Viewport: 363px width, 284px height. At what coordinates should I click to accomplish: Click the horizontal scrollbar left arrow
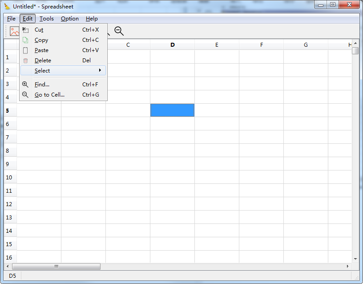pos(8,266)
